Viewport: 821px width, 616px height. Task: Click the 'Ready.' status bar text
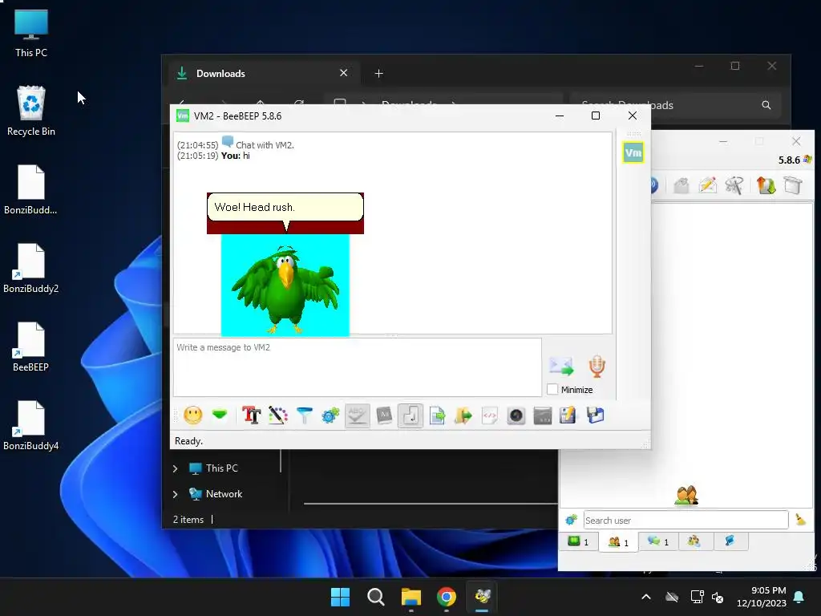[188, 441]
